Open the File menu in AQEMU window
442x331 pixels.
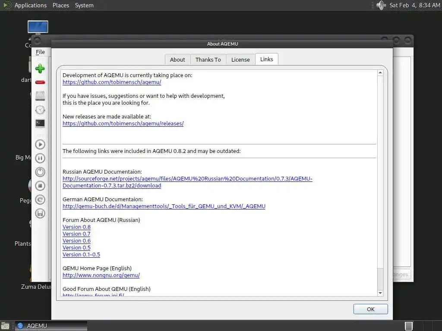click(40, 52)
